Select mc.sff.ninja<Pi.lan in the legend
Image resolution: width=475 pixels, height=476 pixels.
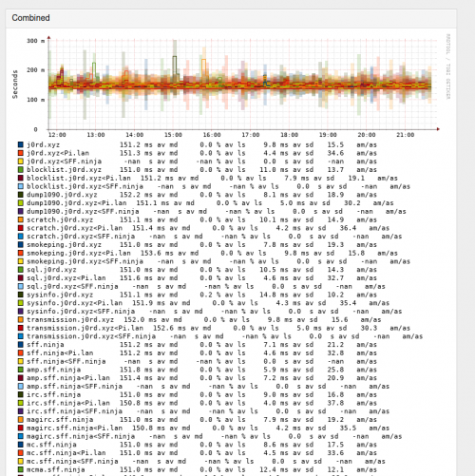66,453
